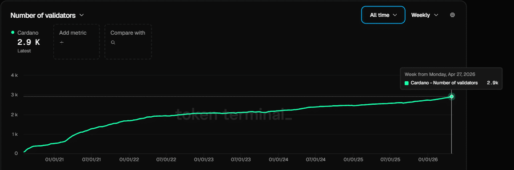Click the 07/01/22 x-axis label
This screenshot has width=514, height=170.
[x=166, y=160]
